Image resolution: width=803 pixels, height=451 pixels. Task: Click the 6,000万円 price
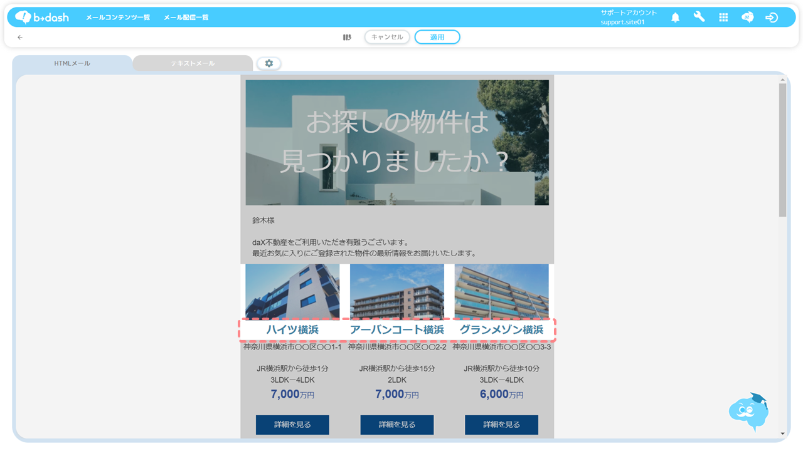[501, 394]
